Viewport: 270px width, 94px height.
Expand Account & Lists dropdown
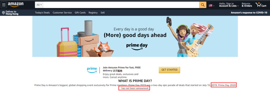(229, 5)
